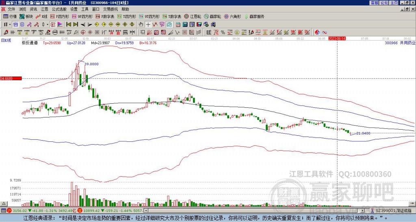
Task: Select the circle target drawing tool
Action: 83,32
